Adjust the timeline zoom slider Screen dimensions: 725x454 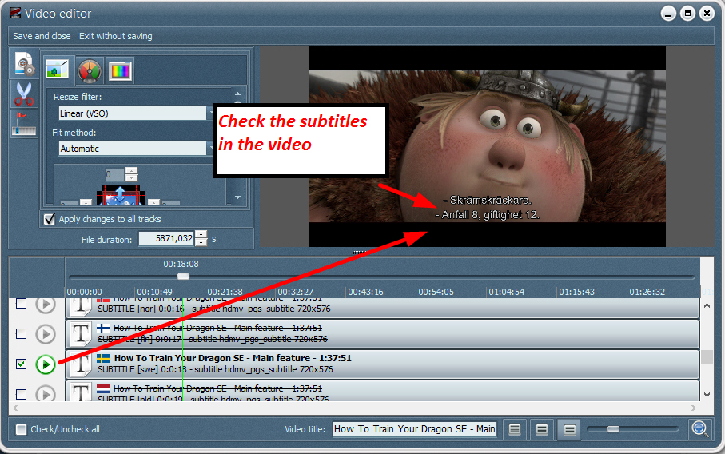[613, 429]
